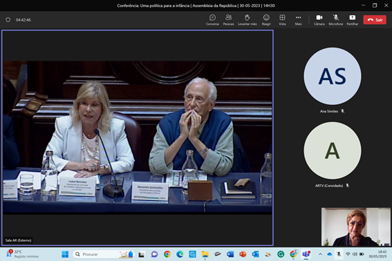Click the main Sala AR video feed

click(x=138, y=137)
